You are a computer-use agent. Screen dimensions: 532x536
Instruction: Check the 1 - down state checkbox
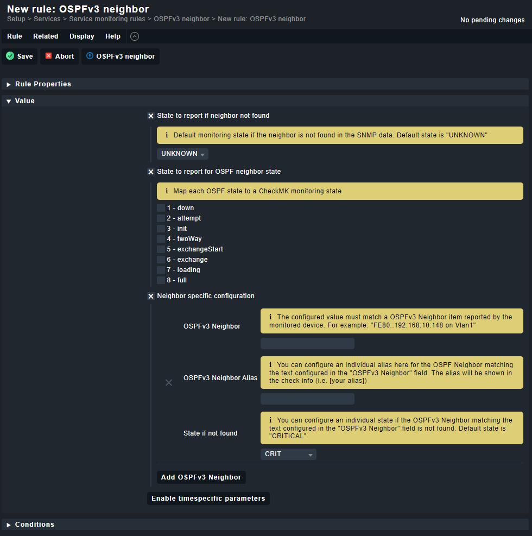161,208
